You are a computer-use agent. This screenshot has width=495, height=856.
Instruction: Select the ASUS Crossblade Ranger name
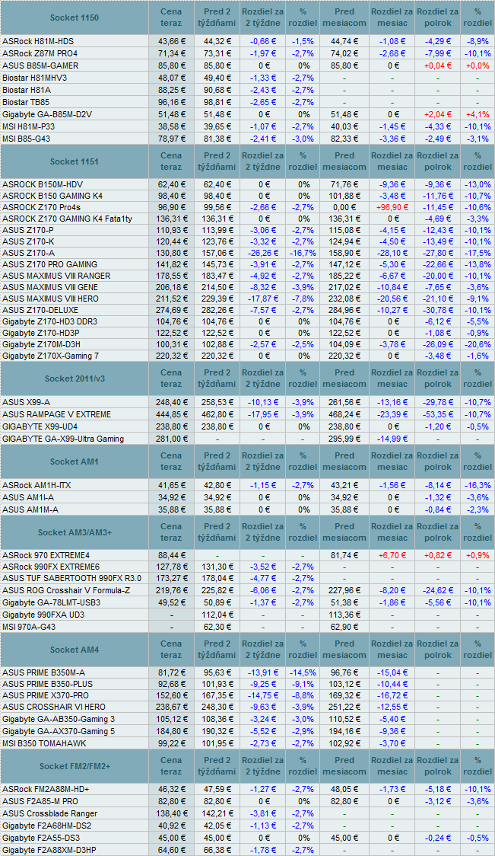click(49, 813)
